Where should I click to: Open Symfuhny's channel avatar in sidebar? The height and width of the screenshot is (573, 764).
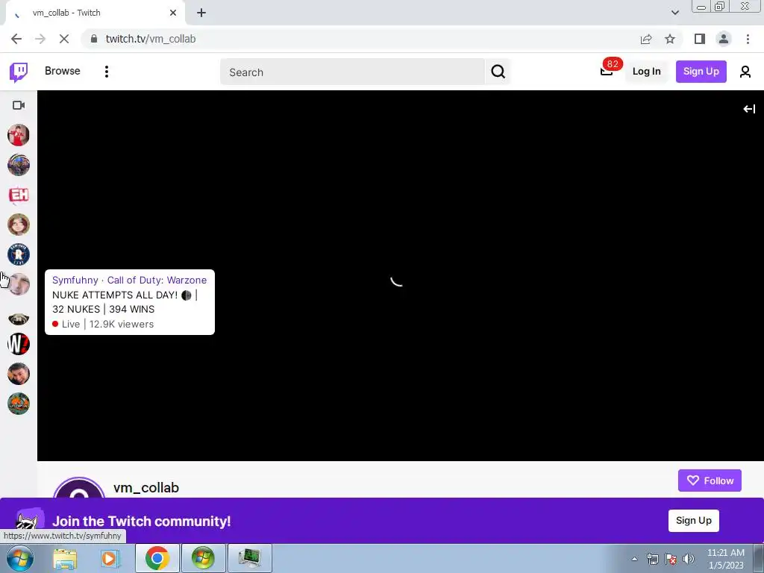[19, 284]
